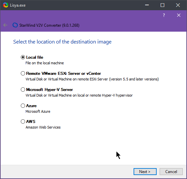Select Microsoft Hyper-V Server radio button

coord(23,90)
